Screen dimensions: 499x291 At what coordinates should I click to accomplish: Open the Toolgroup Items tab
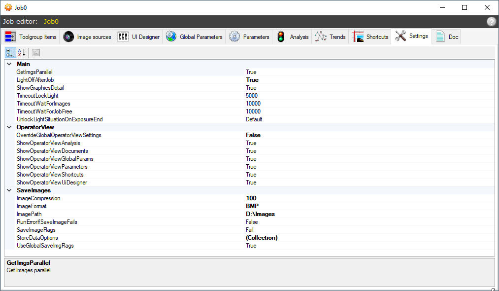click(31, 37)
